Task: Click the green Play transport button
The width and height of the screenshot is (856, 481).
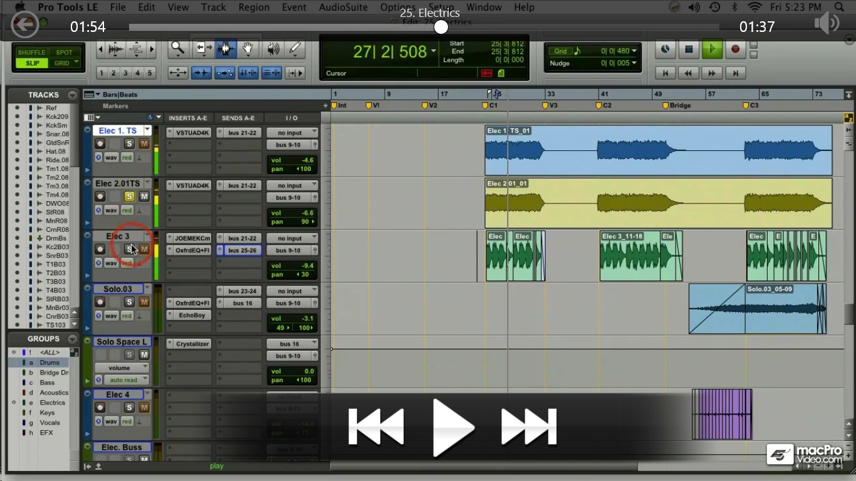Action: (x=712, y=49)
